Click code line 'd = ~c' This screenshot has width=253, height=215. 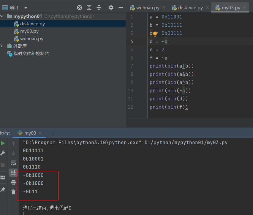click(x=159, y=42)
